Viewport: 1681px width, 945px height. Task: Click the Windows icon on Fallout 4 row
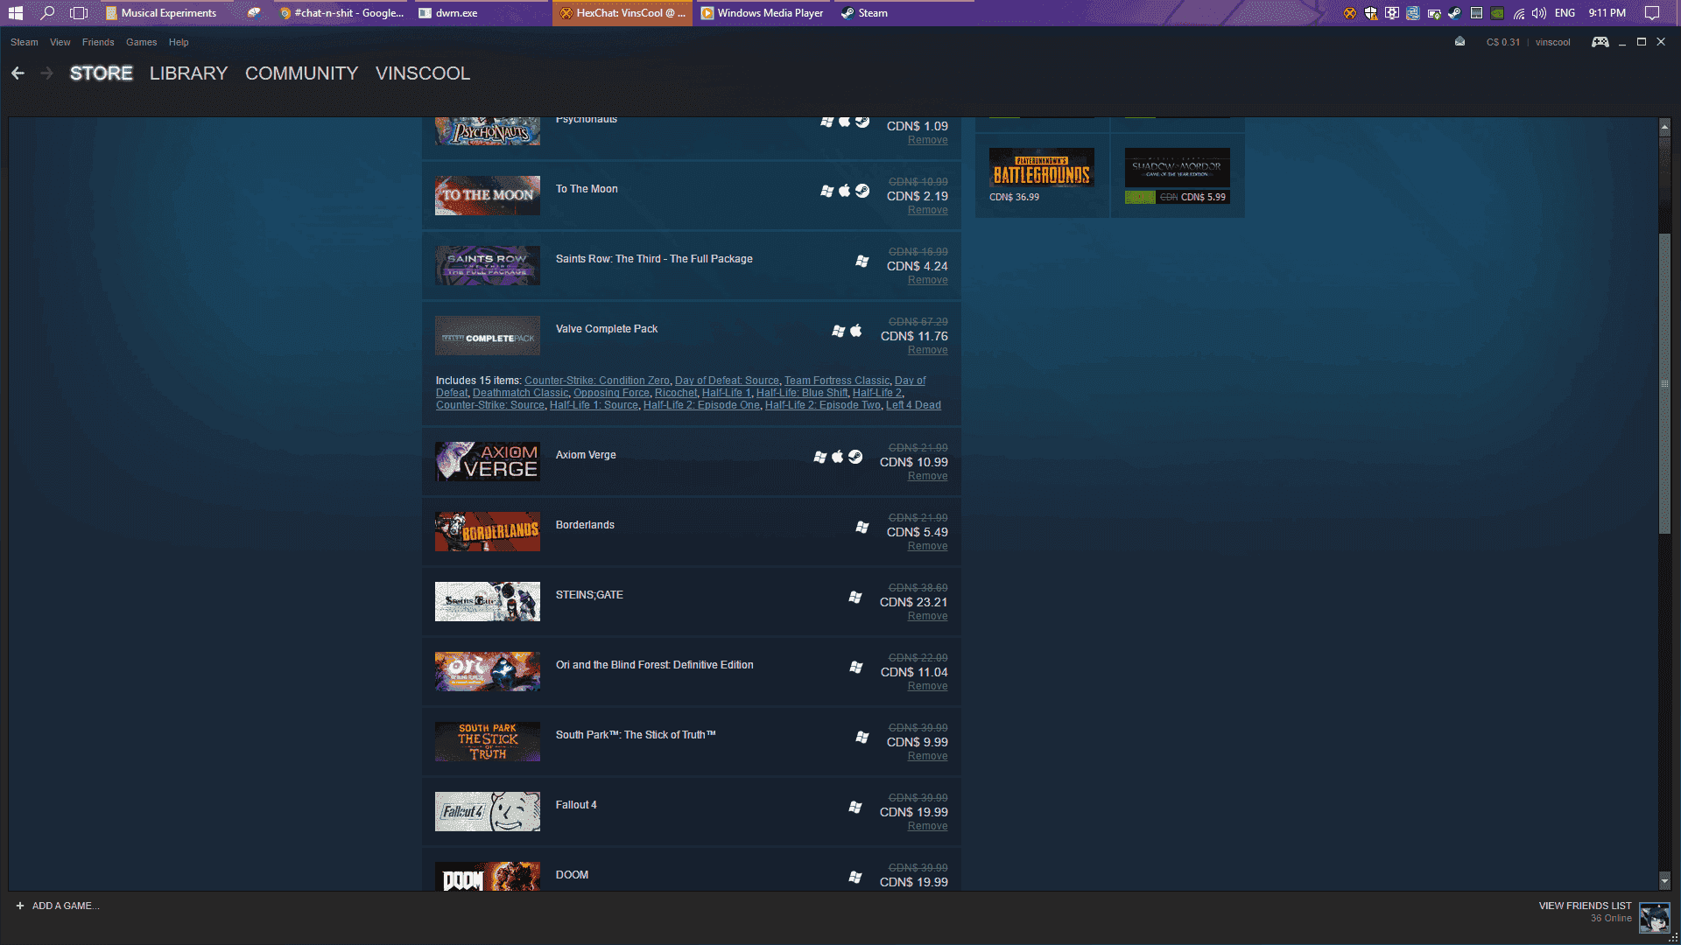(x=855, y=807)
